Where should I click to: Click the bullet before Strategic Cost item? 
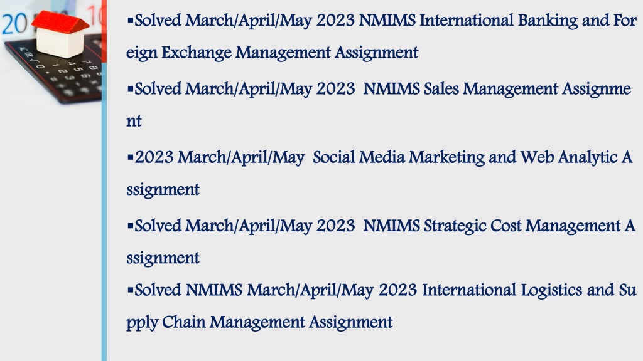tap(131, 226)
